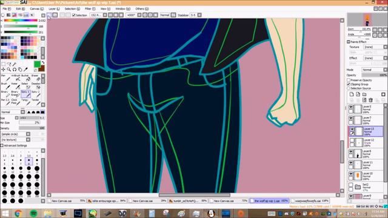Open the Layer menu

point(54,8)
